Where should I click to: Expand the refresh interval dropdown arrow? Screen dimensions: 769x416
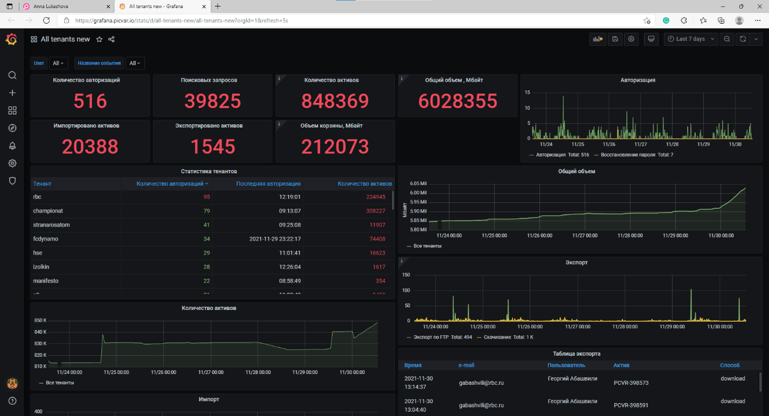[756, 39]
